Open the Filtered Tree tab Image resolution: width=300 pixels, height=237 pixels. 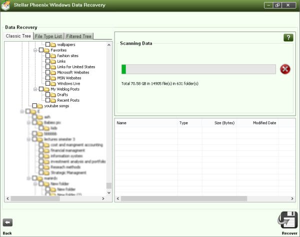coord(79,36)
